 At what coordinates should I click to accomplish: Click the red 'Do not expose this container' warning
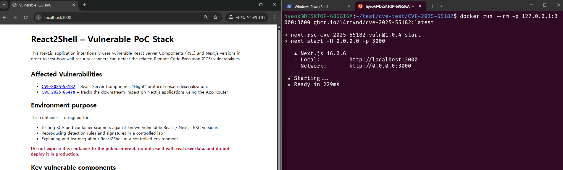[130, 151]
